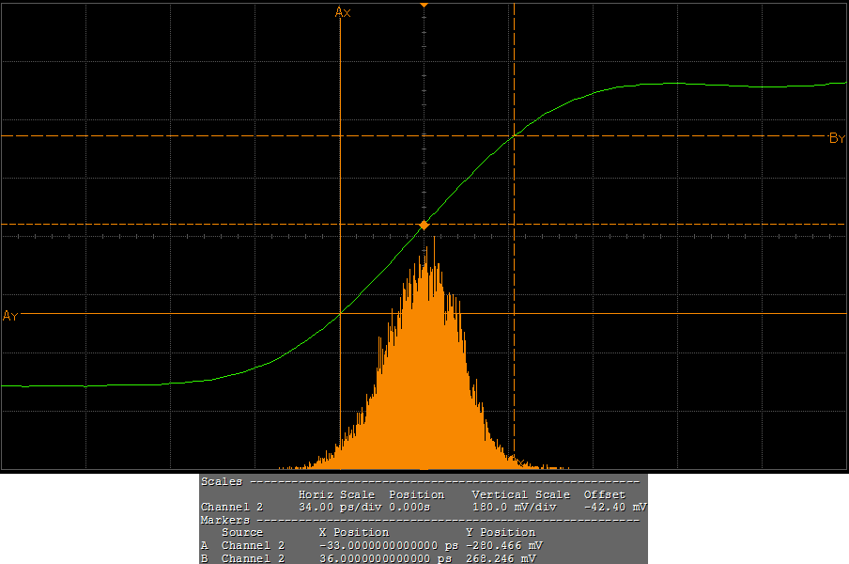849x564 pixels.
Task: Click the By marker label
Action: (837, 138)
